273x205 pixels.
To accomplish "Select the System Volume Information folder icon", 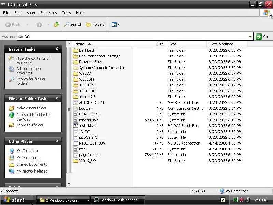I will click(x=75, y=68).
